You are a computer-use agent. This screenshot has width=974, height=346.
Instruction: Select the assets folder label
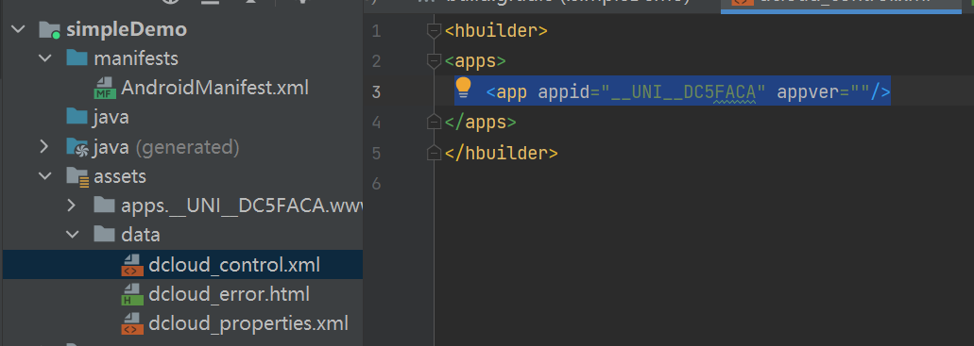[x=120, y=176]
